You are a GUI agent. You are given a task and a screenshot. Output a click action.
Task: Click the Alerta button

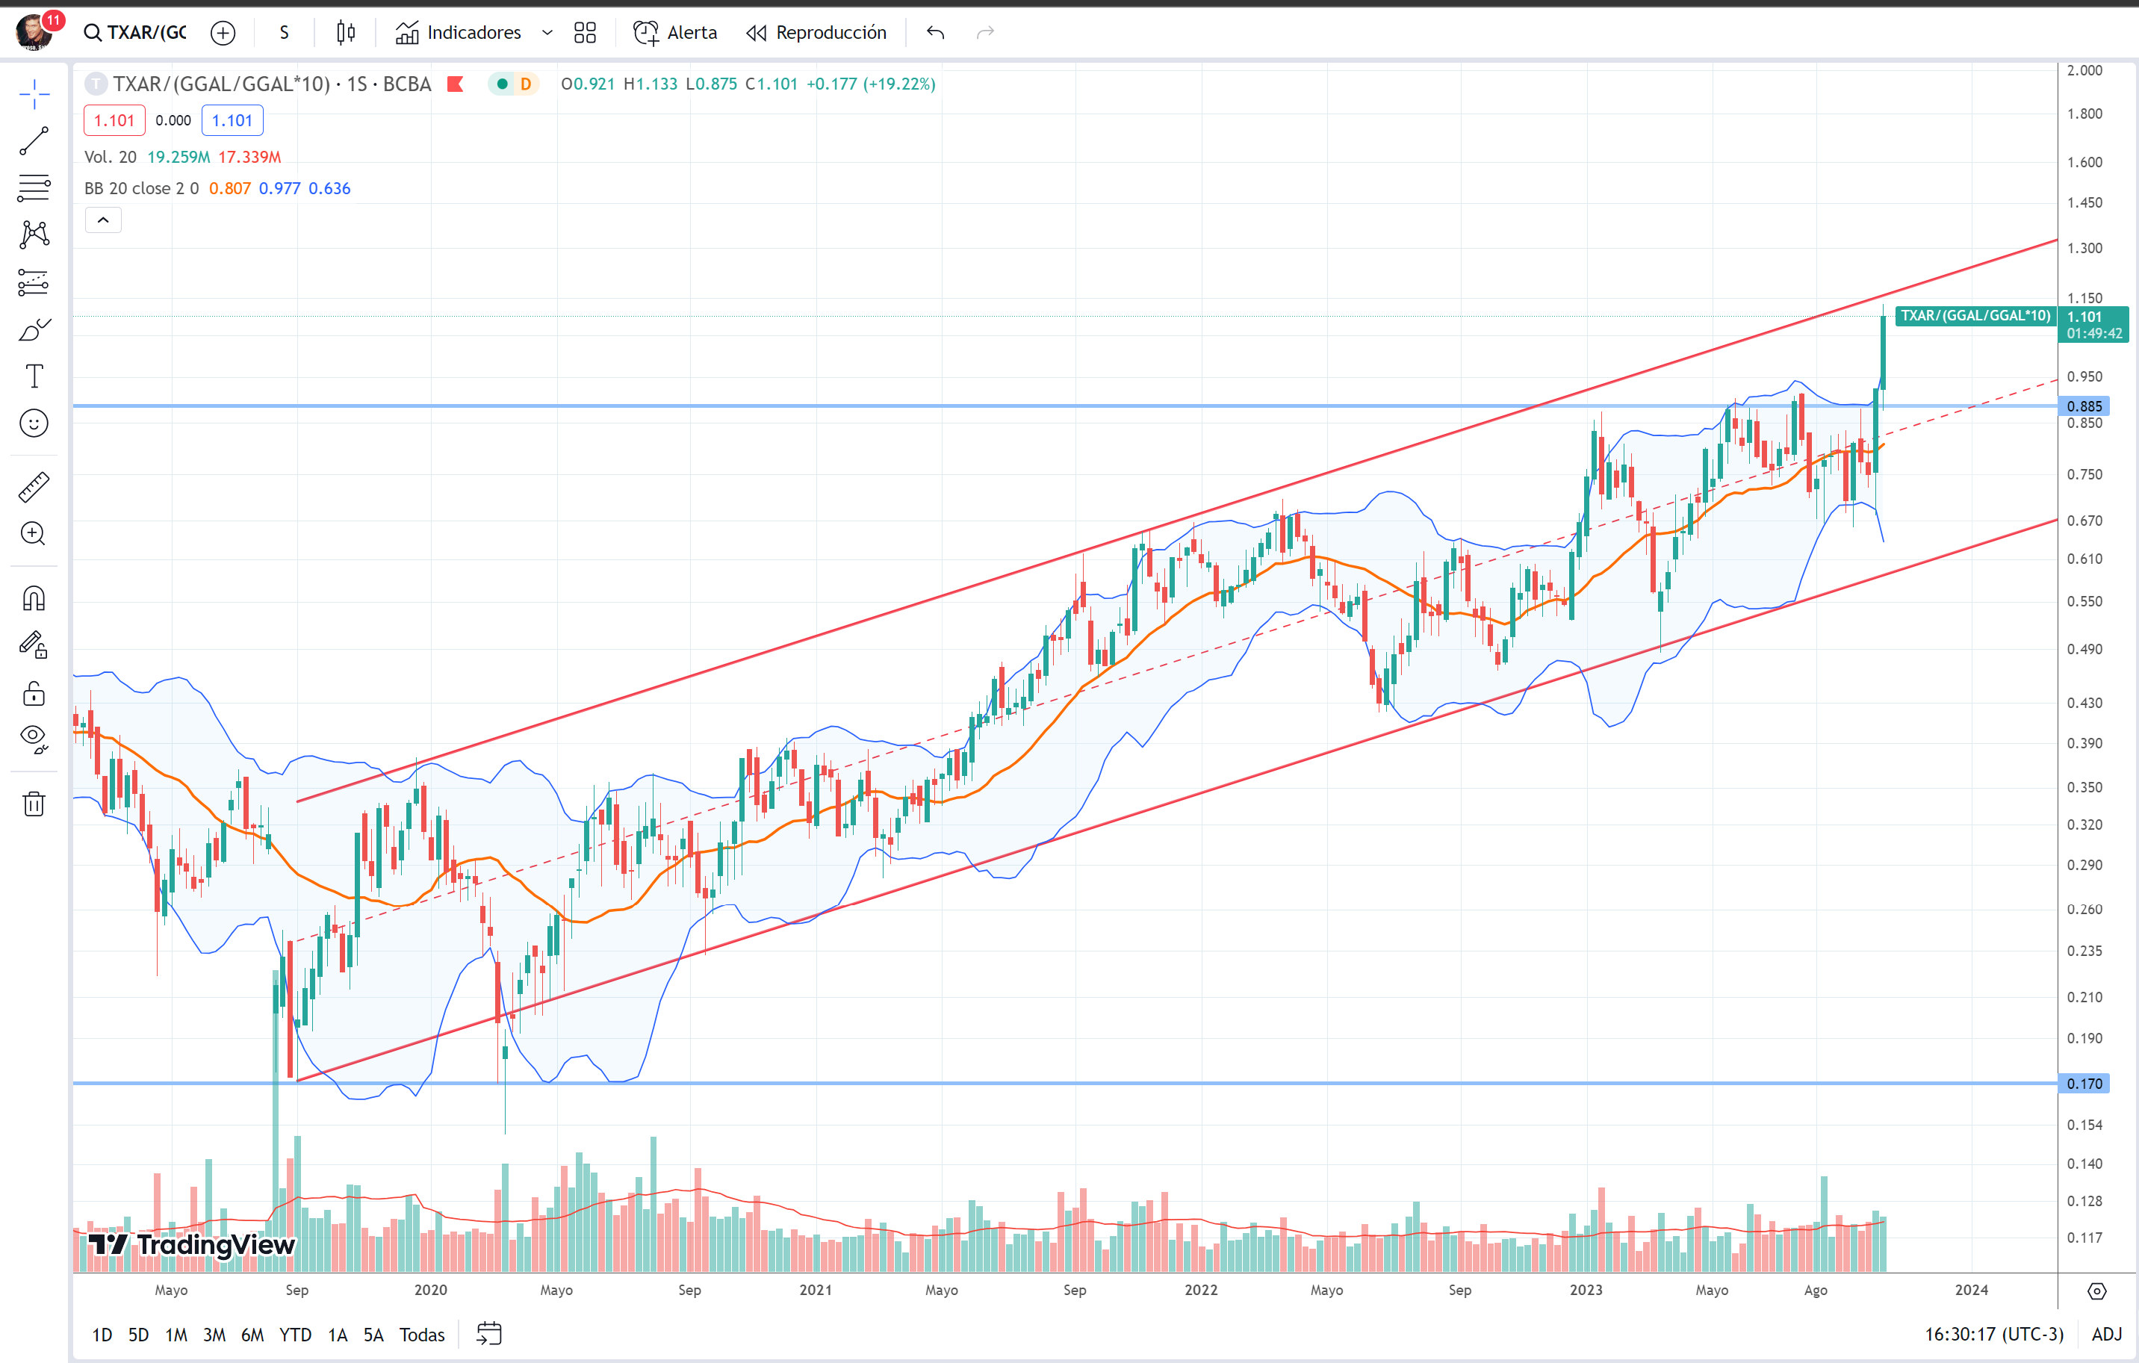tap(675, 33)
